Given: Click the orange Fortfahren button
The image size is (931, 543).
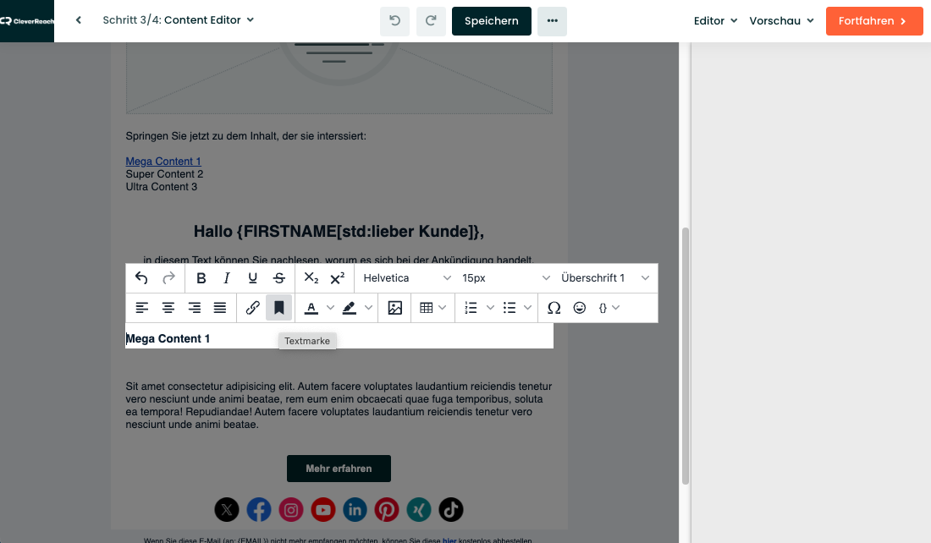Looking at the screenshot, I should [874, 21].
